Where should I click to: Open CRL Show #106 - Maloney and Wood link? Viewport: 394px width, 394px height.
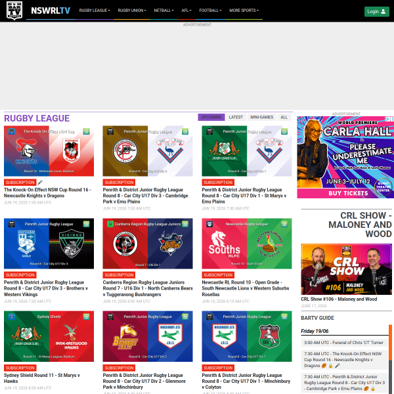point(339,299)
